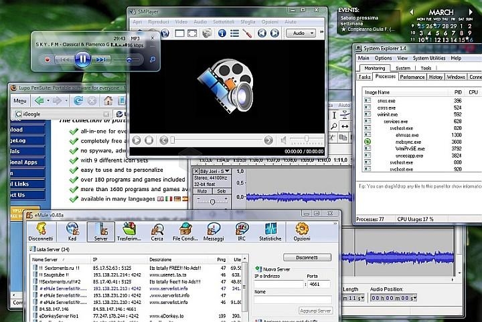Go to home page in browser
This screenshot has height=322, width=482.
pos(108,101)
